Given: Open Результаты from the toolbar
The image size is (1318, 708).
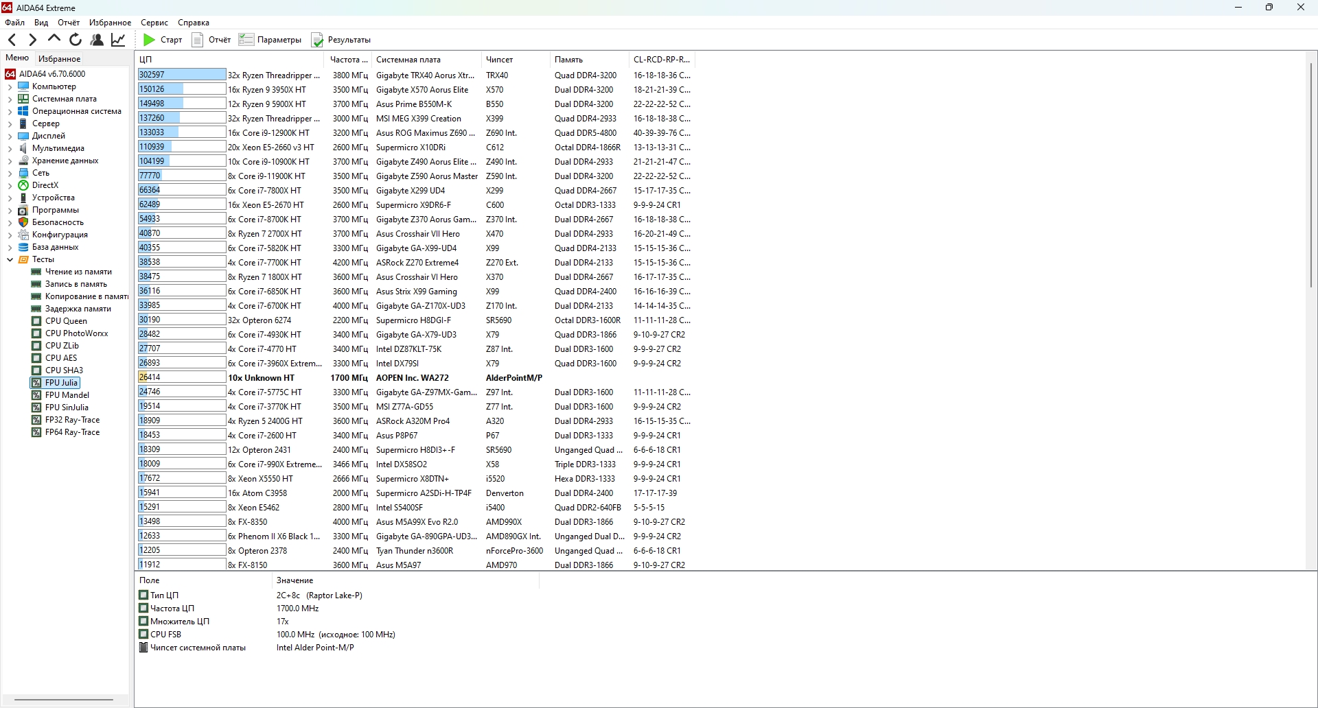Looking at the screenshot, I should [341, 40].
